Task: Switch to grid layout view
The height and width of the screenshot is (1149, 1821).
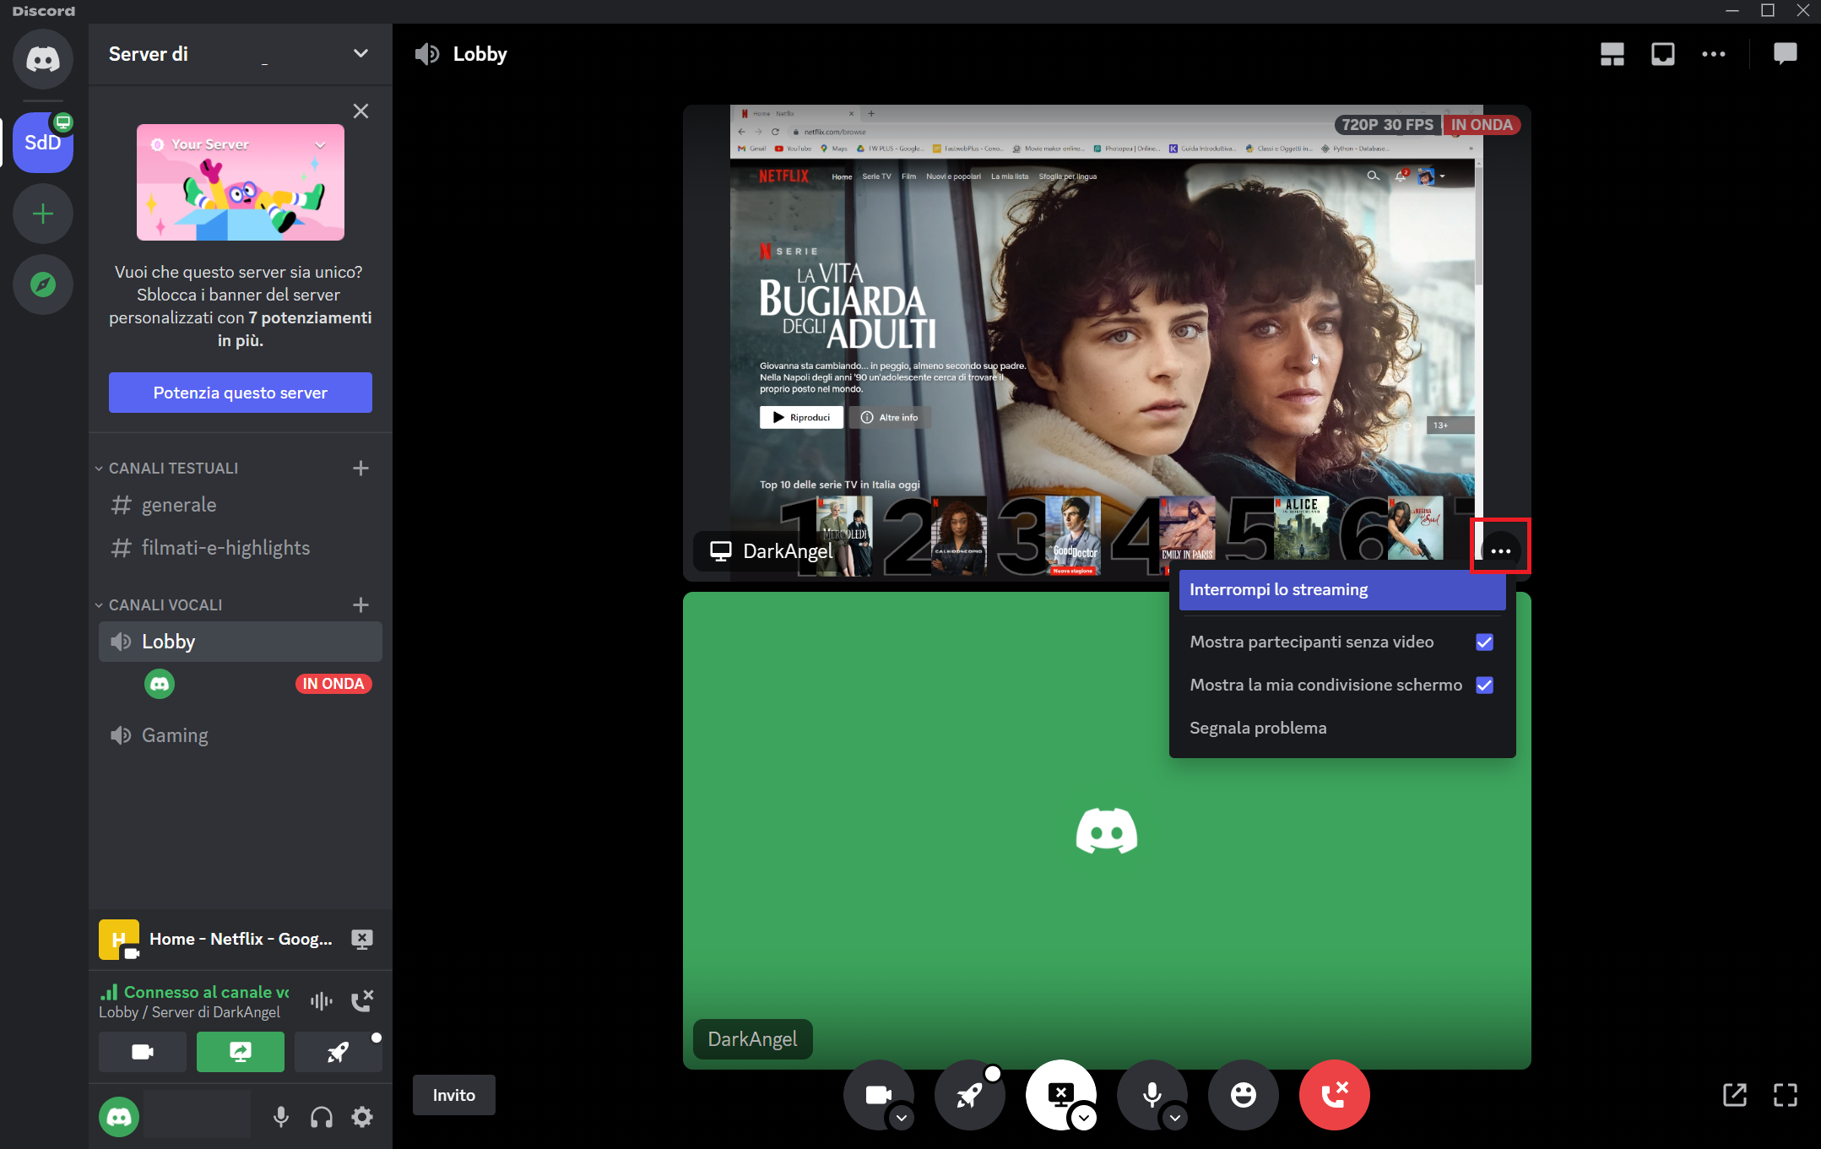Action: [x=1612, y=53]
